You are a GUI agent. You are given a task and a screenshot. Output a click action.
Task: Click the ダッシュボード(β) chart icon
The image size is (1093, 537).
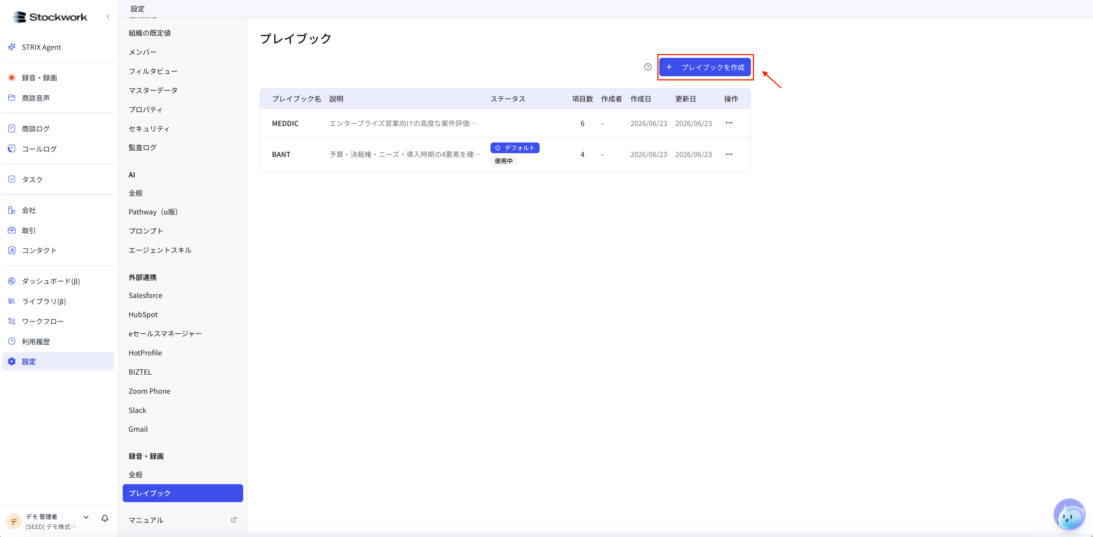click(x=12, y=281)
